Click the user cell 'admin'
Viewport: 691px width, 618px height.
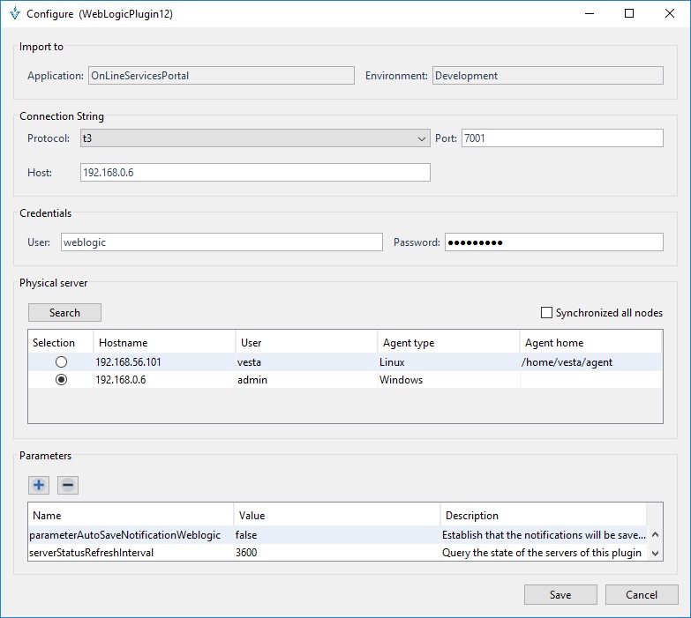(x=307, y=379)
